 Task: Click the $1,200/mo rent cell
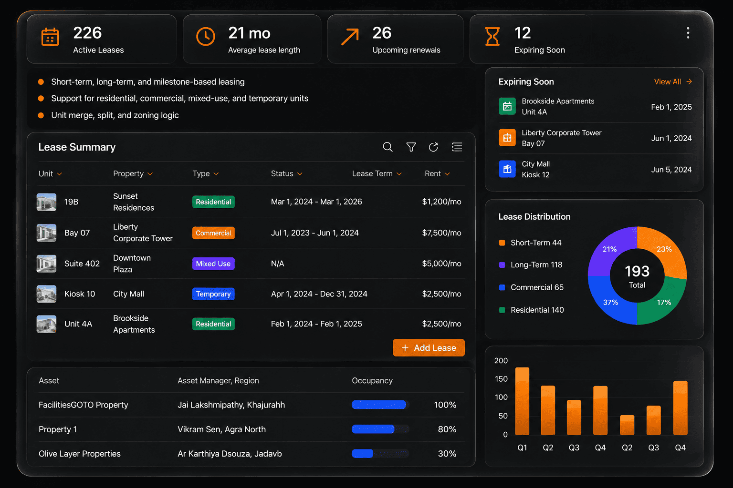441,202
